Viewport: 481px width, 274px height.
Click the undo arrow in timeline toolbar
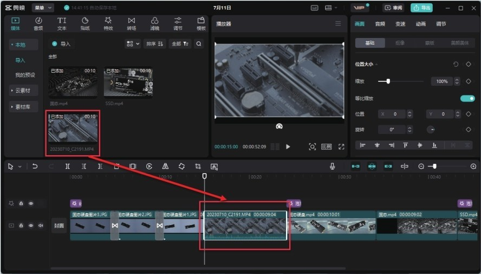[35, 167]
